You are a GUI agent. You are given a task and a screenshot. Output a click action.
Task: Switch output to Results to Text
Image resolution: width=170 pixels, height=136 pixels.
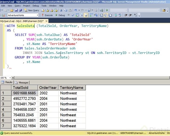tap(101, 15)
